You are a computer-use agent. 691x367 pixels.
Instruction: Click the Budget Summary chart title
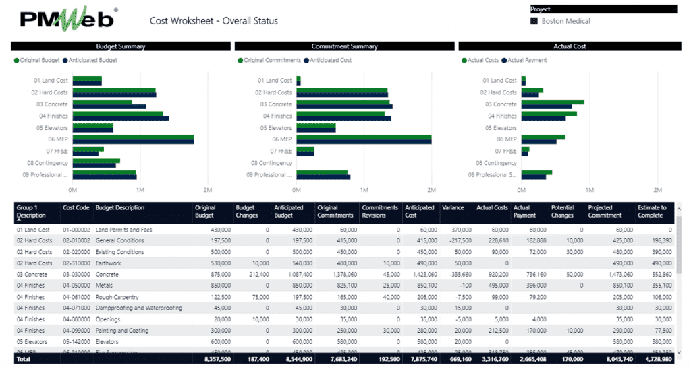121,46
